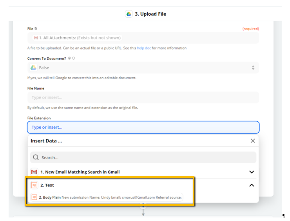
Task: Select the second Convert To Document radio option
Action: point(73,58)
